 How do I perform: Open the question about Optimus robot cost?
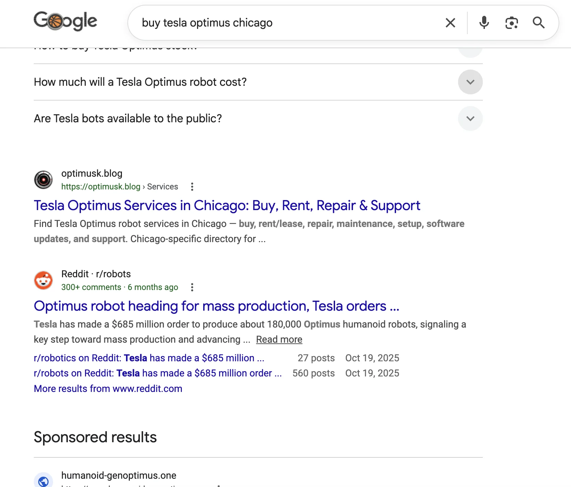point(140,82)
